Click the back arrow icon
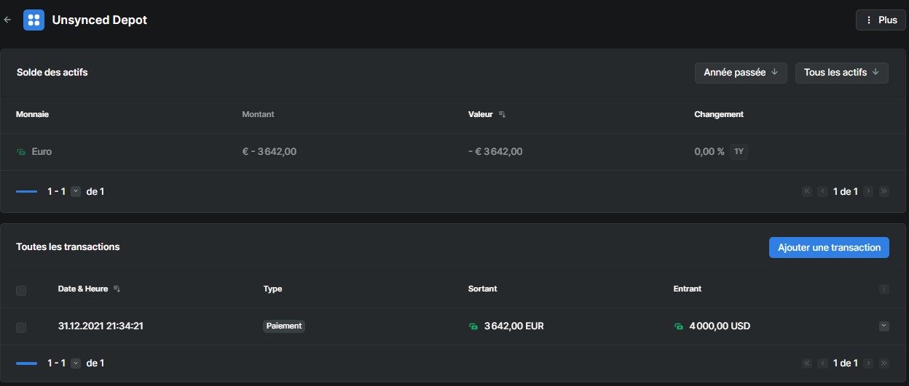 click(8, 20)
